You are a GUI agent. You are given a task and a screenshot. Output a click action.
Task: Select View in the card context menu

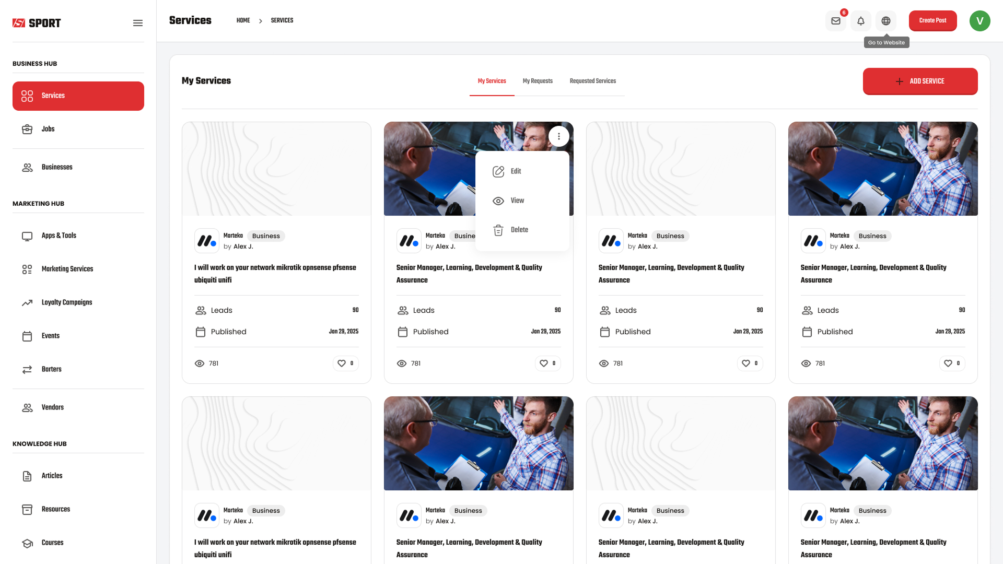522,201
